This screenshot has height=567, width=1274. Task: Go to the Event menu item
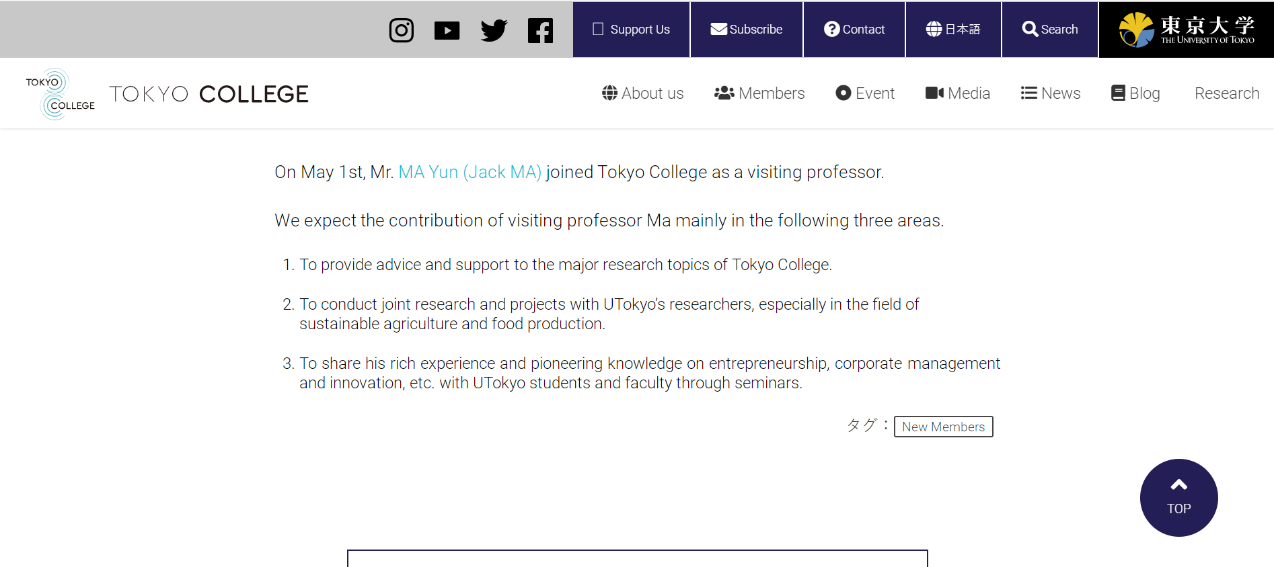[x=865, y=93]
